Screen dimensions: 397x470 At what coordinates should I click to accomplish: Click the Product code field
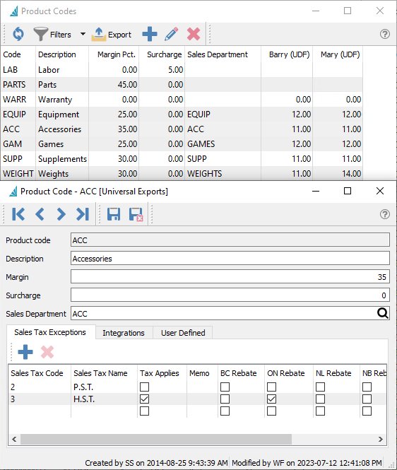click(230, 240)
